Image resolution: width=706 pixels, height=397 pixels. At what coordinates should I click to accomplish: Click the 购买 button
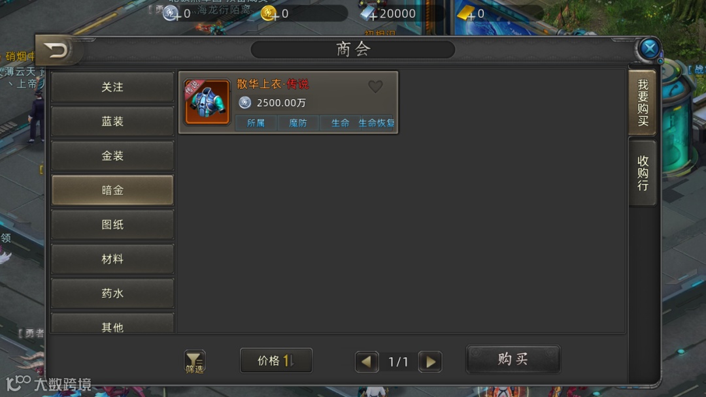pos(513,359)
